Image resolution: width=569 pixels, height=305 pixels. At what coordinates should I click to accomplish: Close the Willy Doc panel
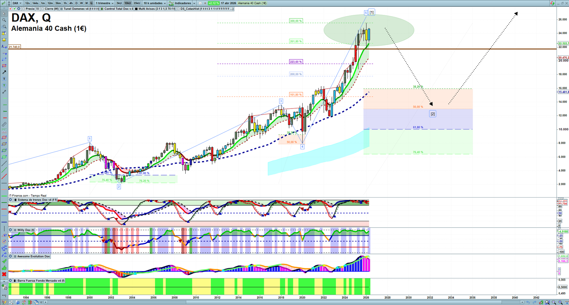coord(11,230)
